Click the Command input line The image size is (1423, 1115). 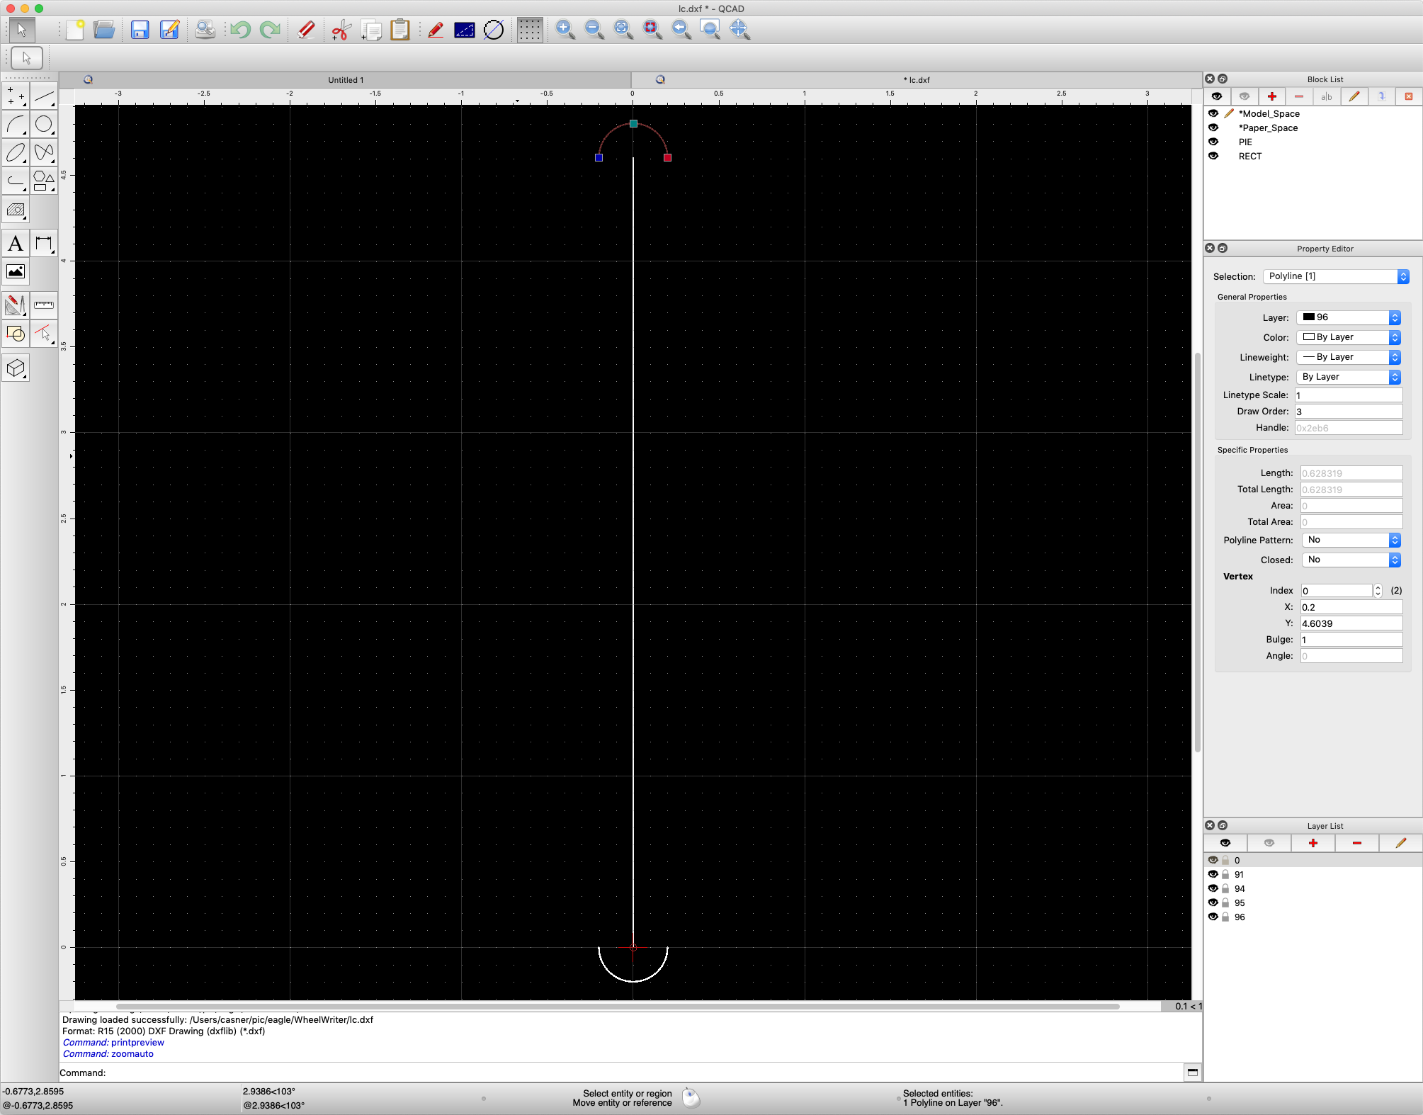coord(643,1072)
